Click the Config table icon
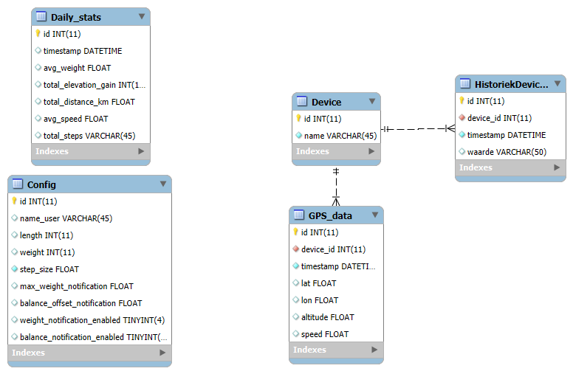The width and height of the screenshot is (573, 374). click(x=18, y=184)
